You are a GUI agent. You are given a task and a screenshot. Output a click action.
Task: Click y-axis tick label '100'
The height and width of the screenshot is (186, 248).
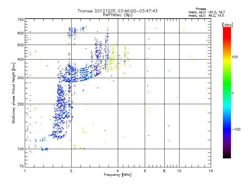(x=20, y=149)
